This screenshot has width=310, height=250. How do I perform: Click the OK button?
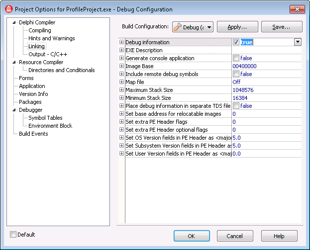(192, 236)
